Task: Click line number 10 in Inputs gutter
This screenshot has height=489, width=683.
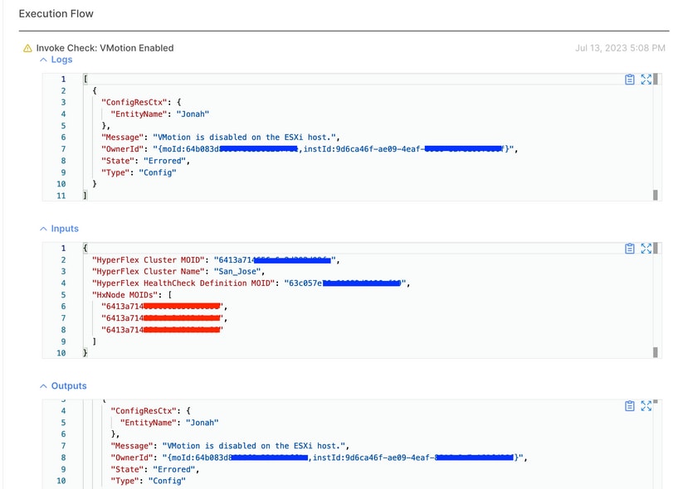Action: pyautogui.click(x=61, y=353)
